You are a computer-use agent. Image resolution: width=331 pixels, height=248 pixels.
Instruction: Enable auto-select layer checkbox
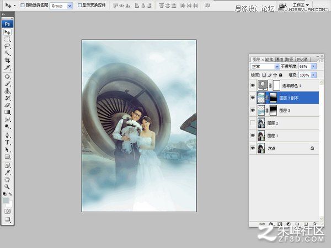point(23,6)
